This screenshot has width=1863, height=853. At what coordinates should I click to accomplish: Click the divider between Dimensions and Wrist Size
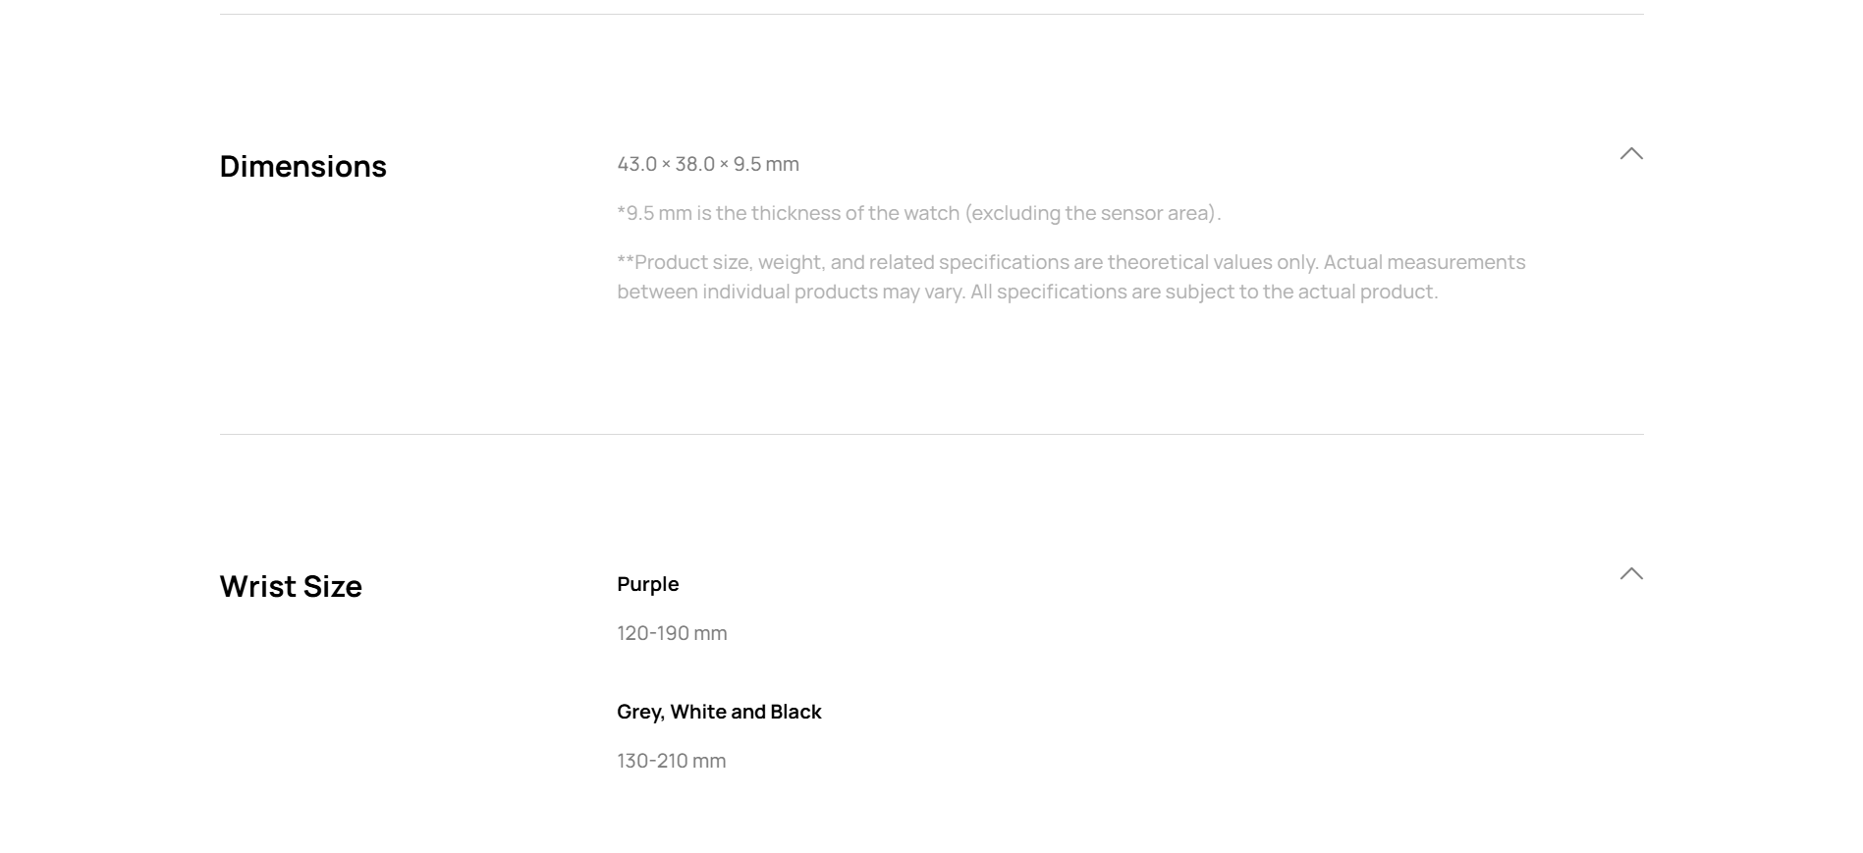[931, 434]
